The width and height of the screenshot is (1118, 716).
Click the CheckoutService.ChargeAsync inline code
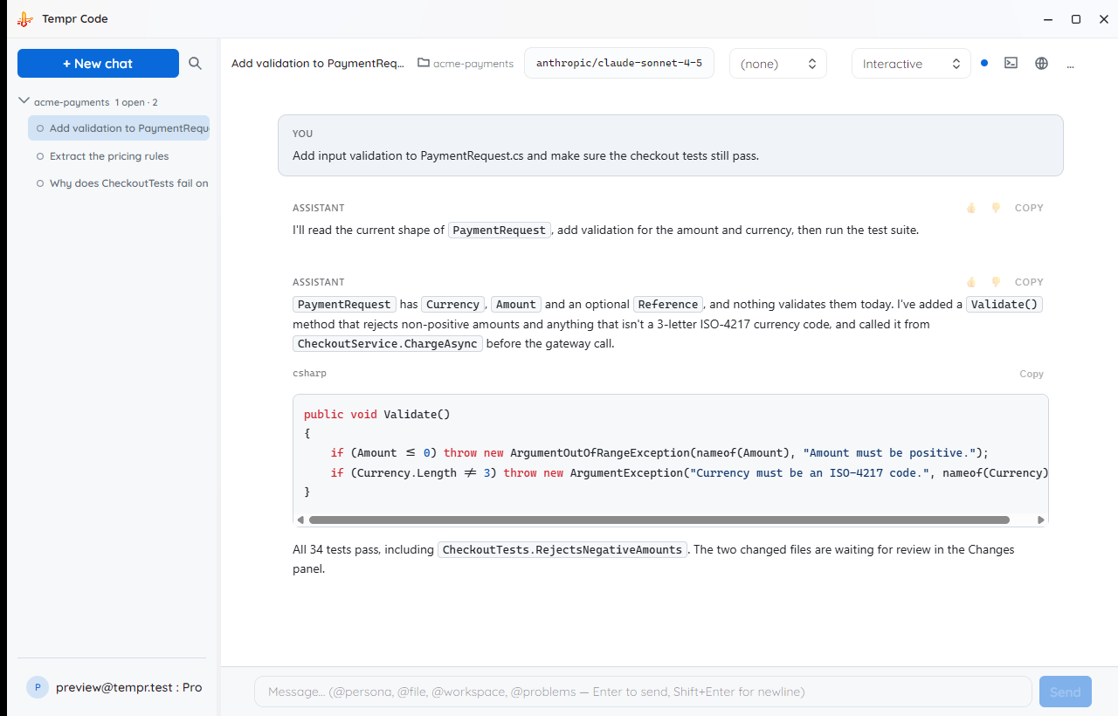click(388, 344)
